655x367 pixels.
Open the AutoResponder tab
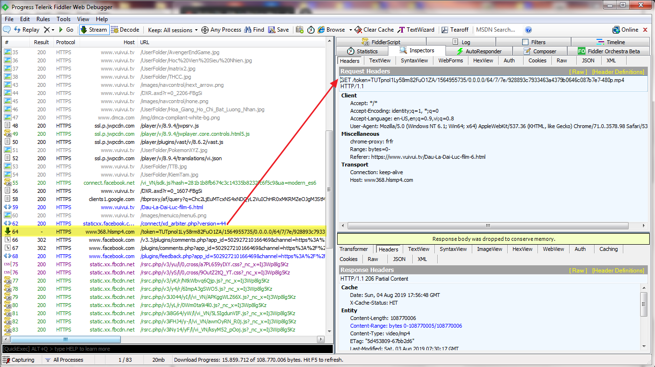pos(479,51)
